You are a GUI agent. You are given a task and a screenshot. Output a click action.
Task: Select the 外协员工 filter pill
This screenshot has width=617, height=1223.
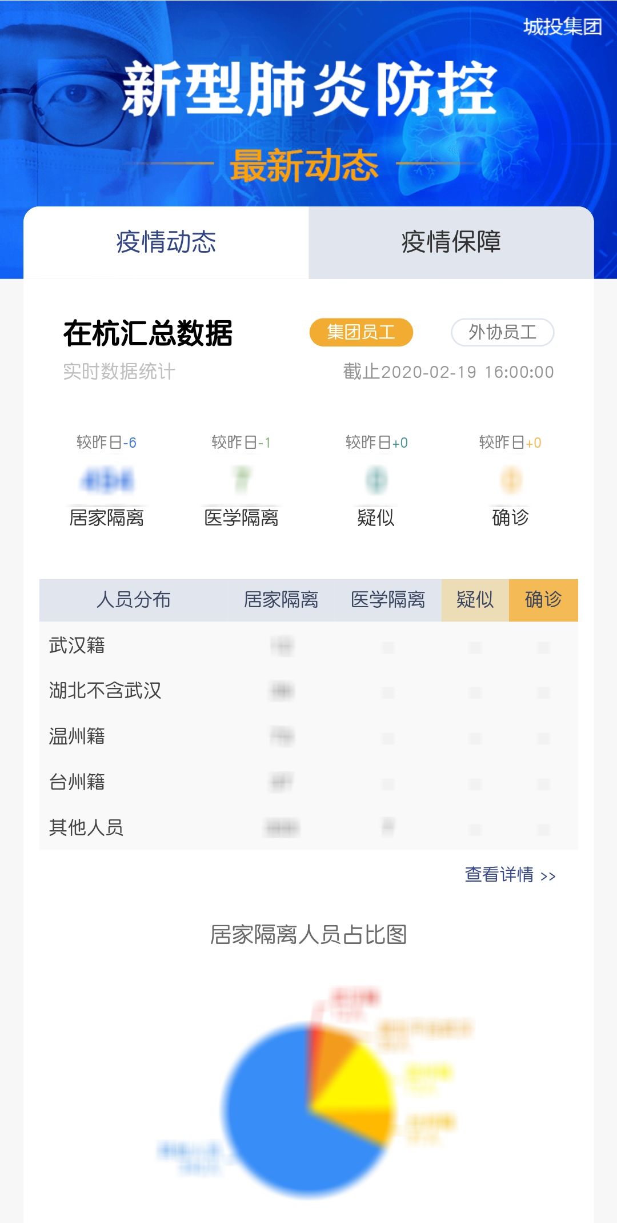point(503,332)
